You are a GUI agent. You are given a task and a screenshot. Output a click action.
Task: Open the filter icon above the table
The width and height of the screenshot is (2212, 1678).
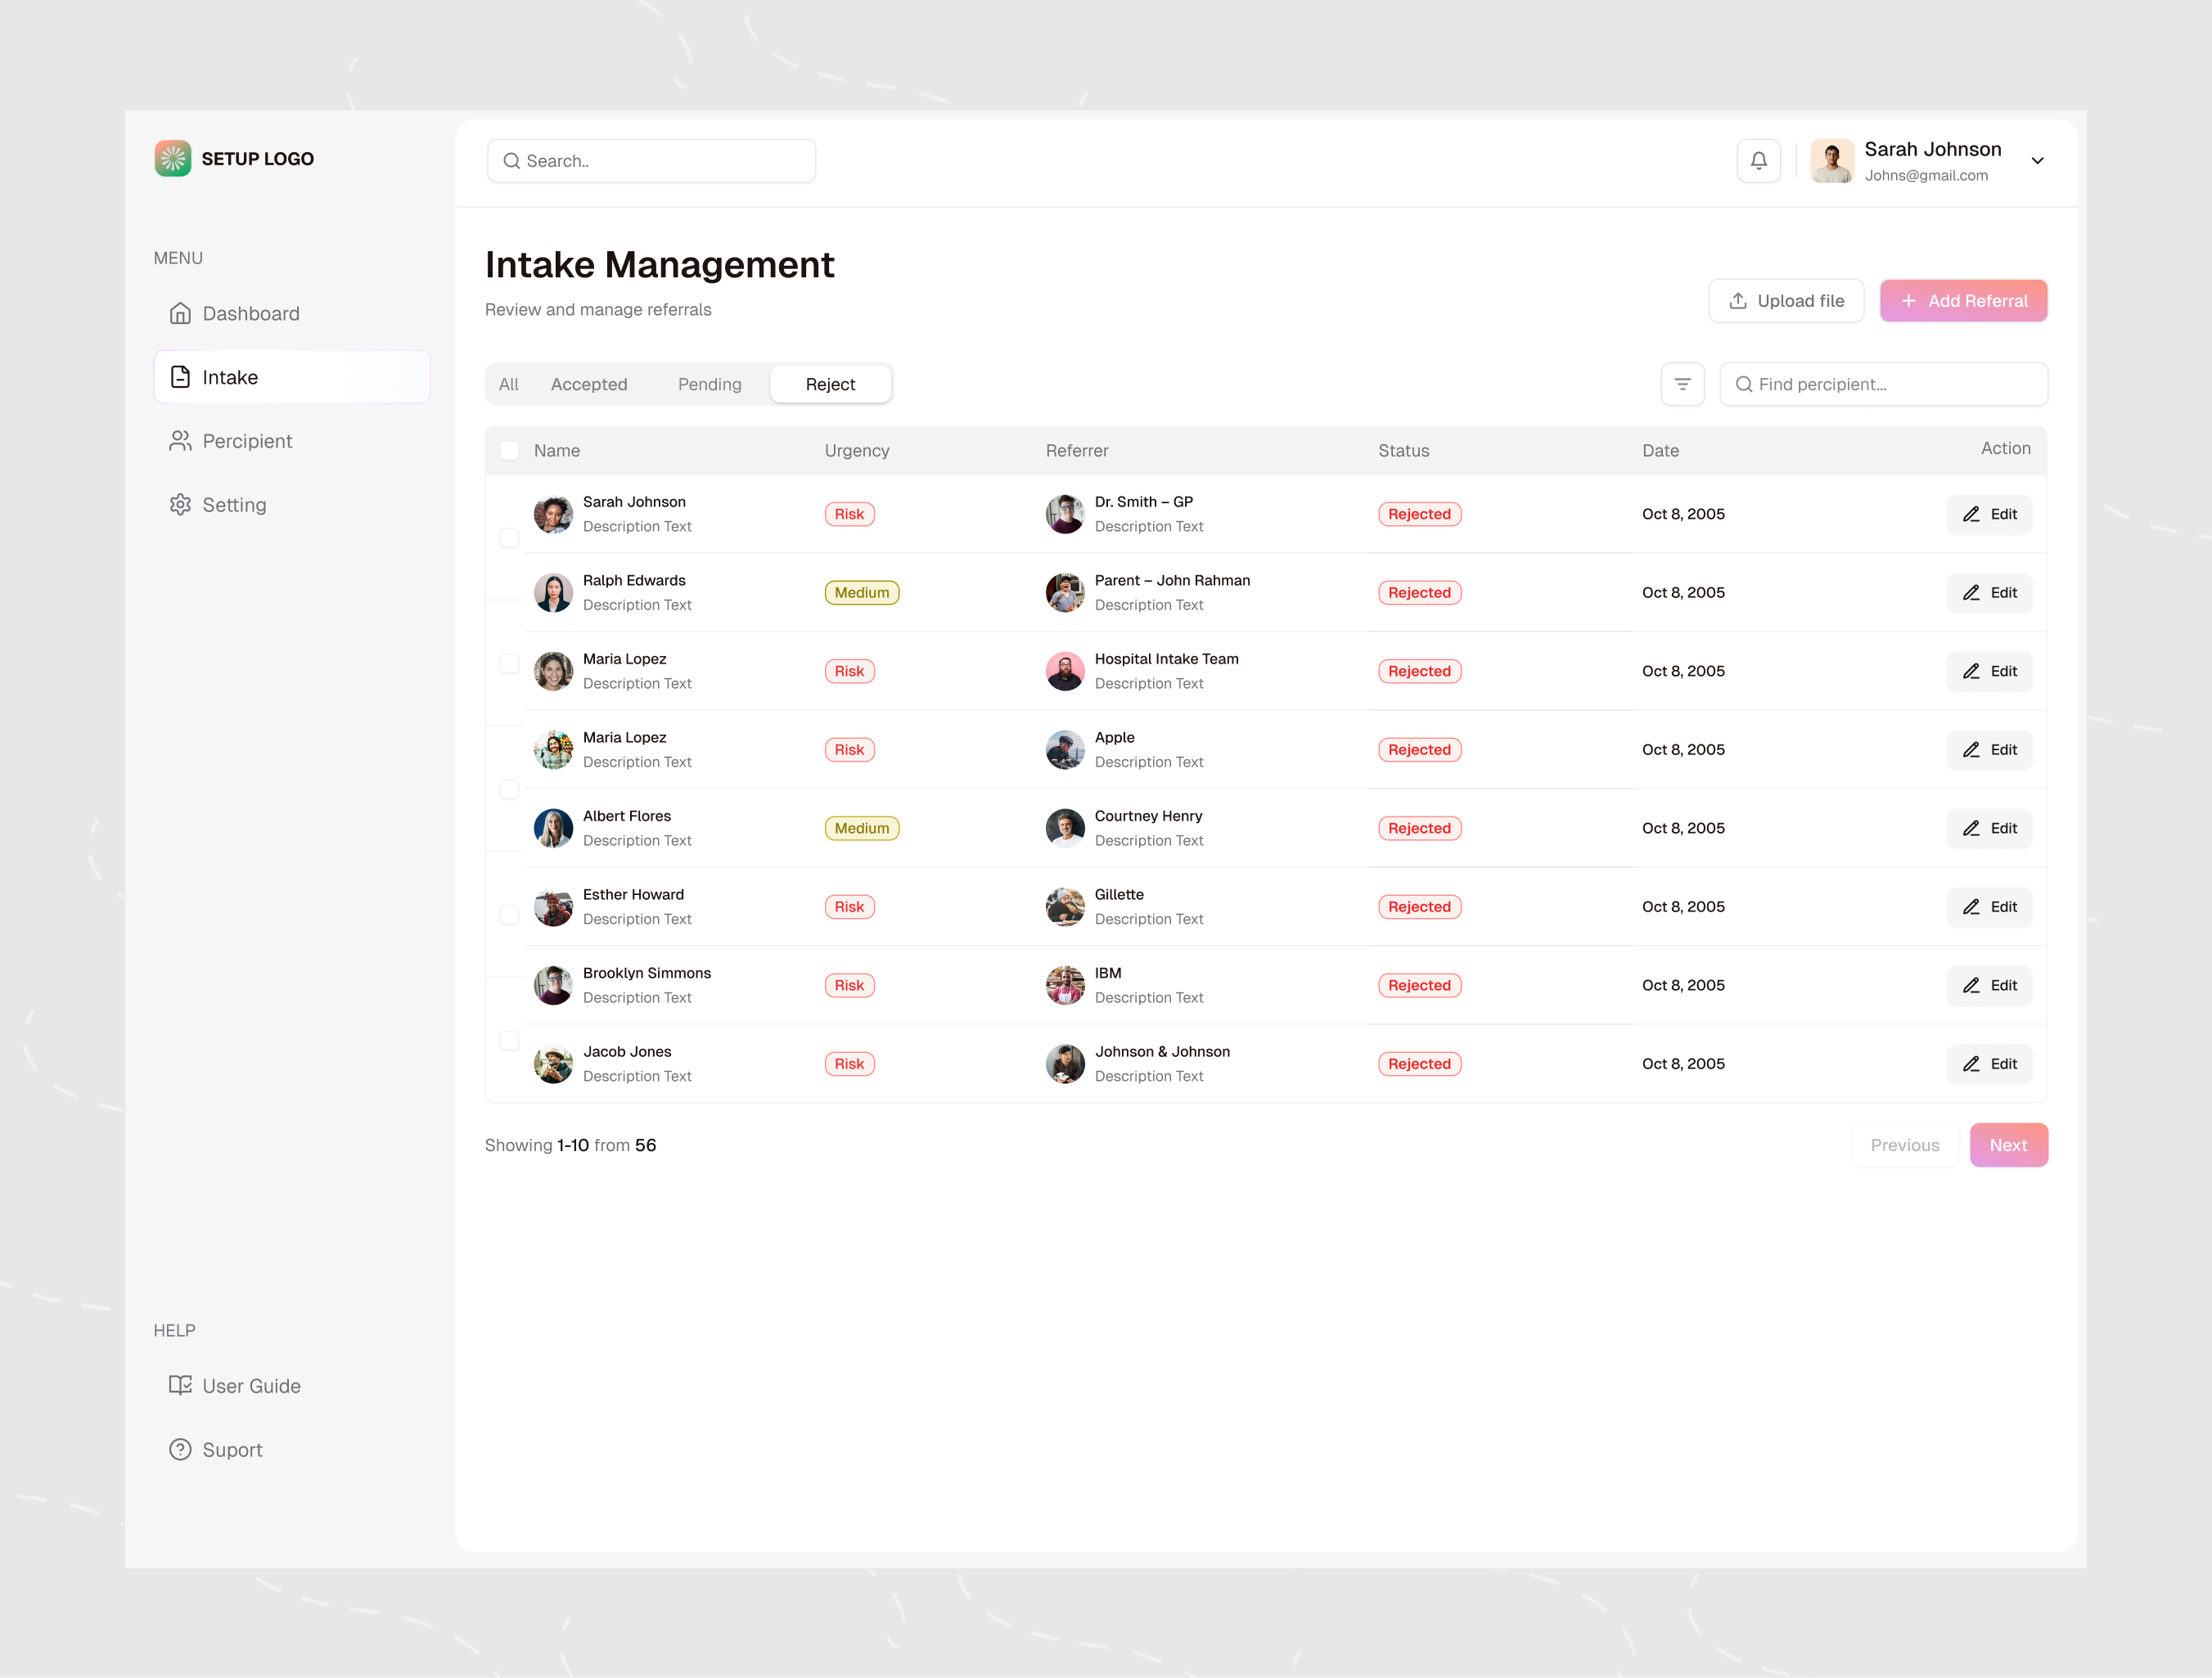click(x=1683, y=383)
